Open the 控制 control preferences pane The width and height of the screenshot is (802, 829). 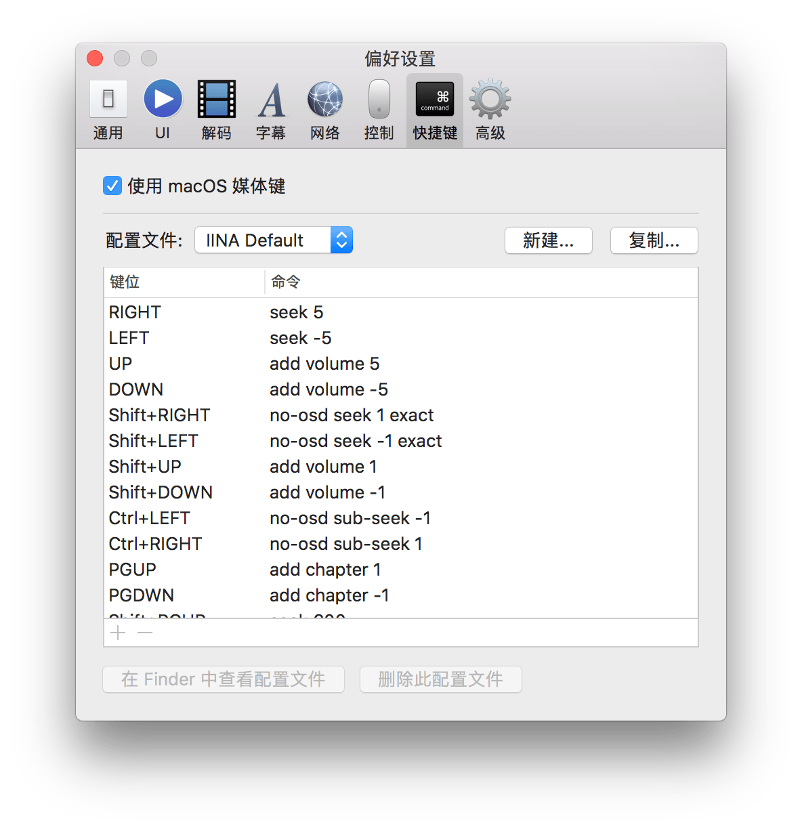379,110
